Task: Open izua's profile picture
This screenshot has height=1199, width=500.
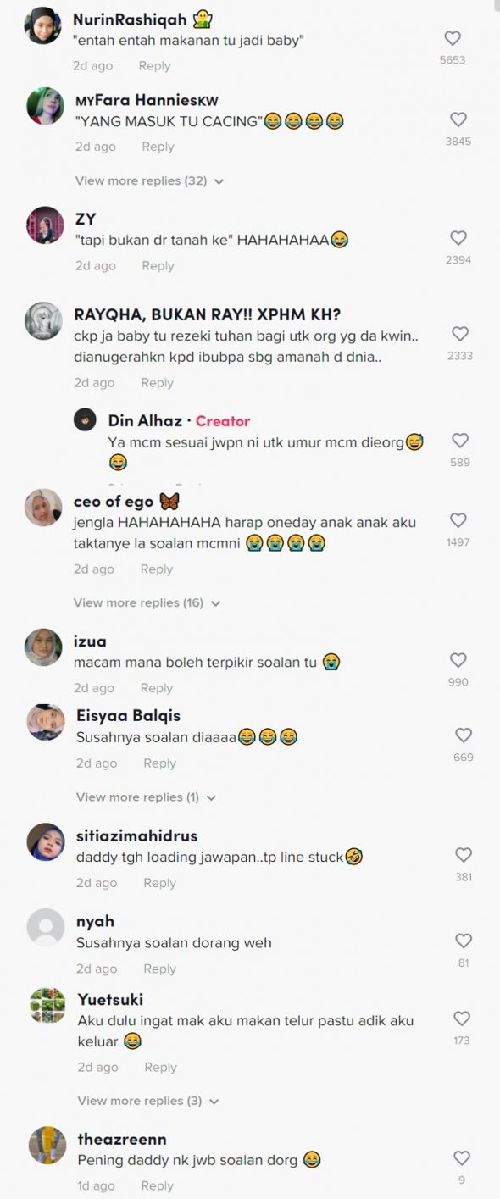Action: (44, 648)
